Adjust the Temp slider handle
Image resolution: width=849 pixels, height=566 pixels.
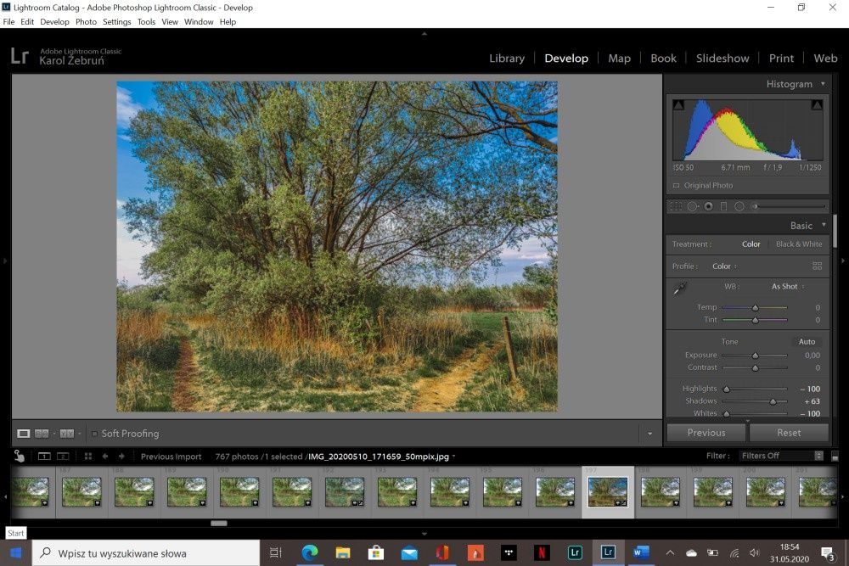756,307
